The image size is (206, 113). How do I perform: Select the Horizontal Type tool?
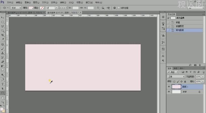tap(3, 84)
